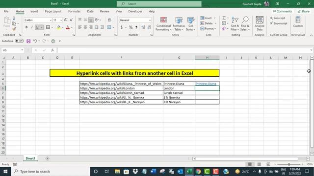Click the Comments button
This screenshot has width=314, height=176.
(x=283, y=11)
